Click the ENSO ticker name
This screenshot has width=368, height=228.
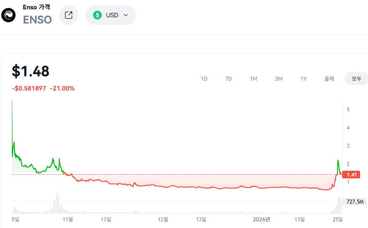[x=37, y=20]
